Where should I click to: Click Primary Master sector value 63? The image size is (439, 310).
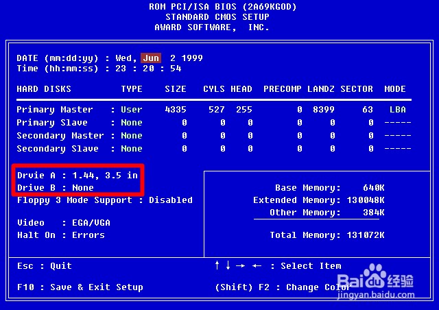tap(368, 109)
